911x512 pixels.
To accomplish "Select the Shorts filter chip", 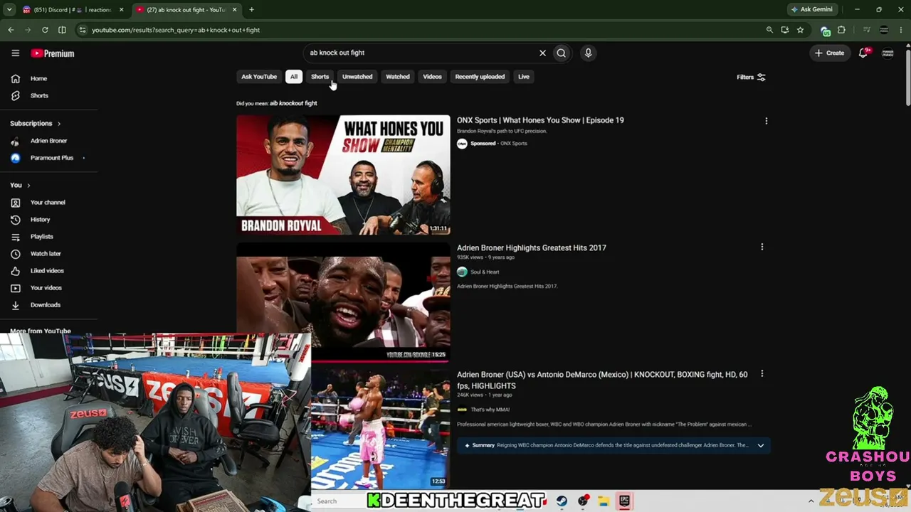I will click(320, 77).
